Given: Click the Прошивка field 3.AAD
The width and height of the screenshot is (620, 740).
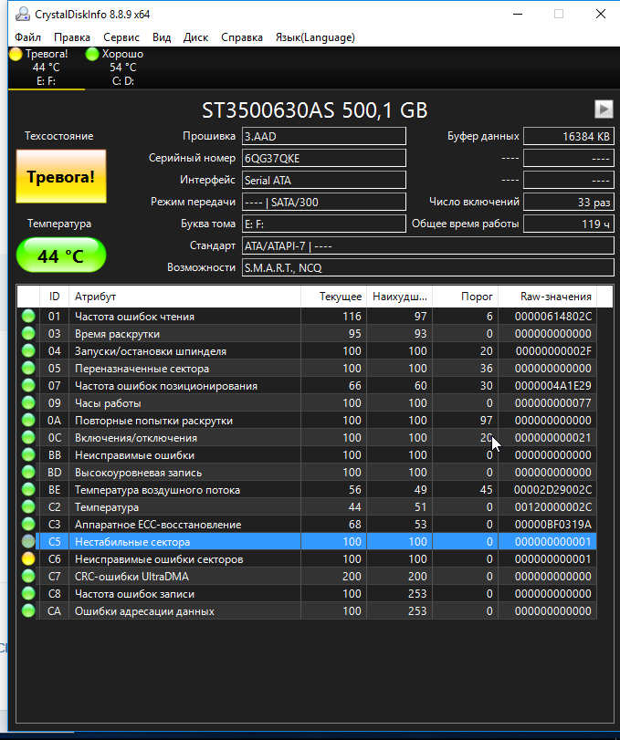Looking at the screenshot, I should click(324, 136).
